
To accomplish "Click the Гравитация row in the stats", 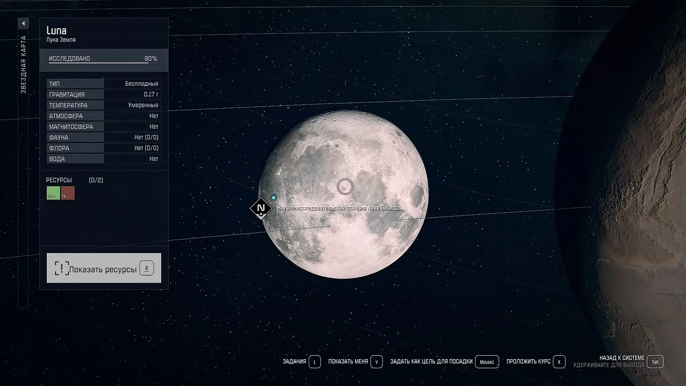I will [x=103, y=94].
